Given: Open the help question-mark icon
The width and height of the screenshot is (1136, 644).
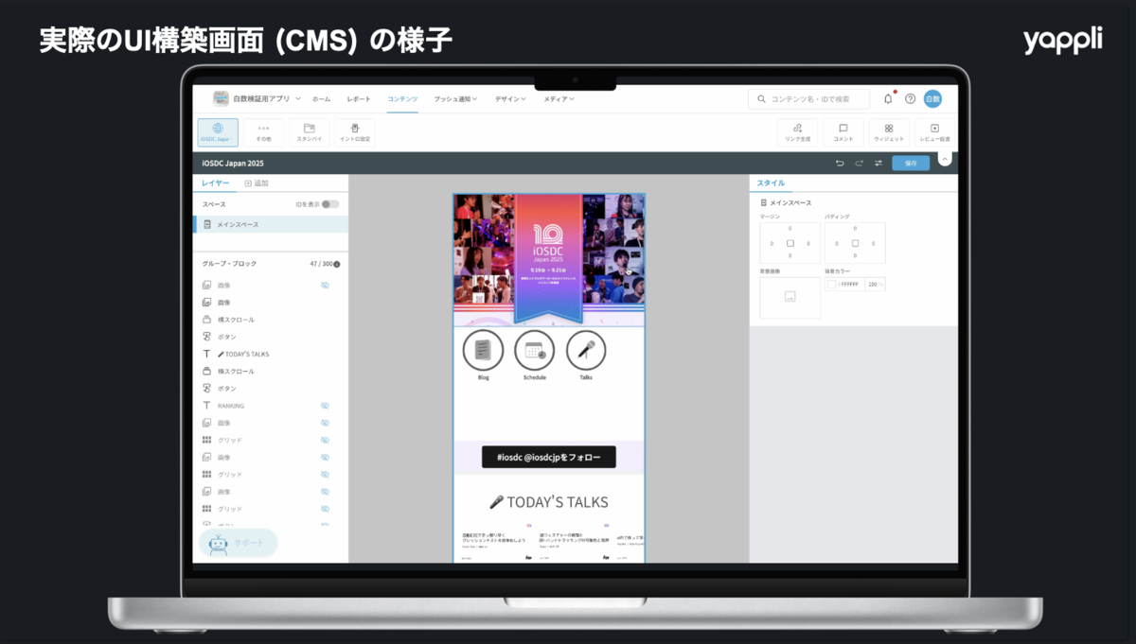Looking at the screenshot, I should click(911, 98).
